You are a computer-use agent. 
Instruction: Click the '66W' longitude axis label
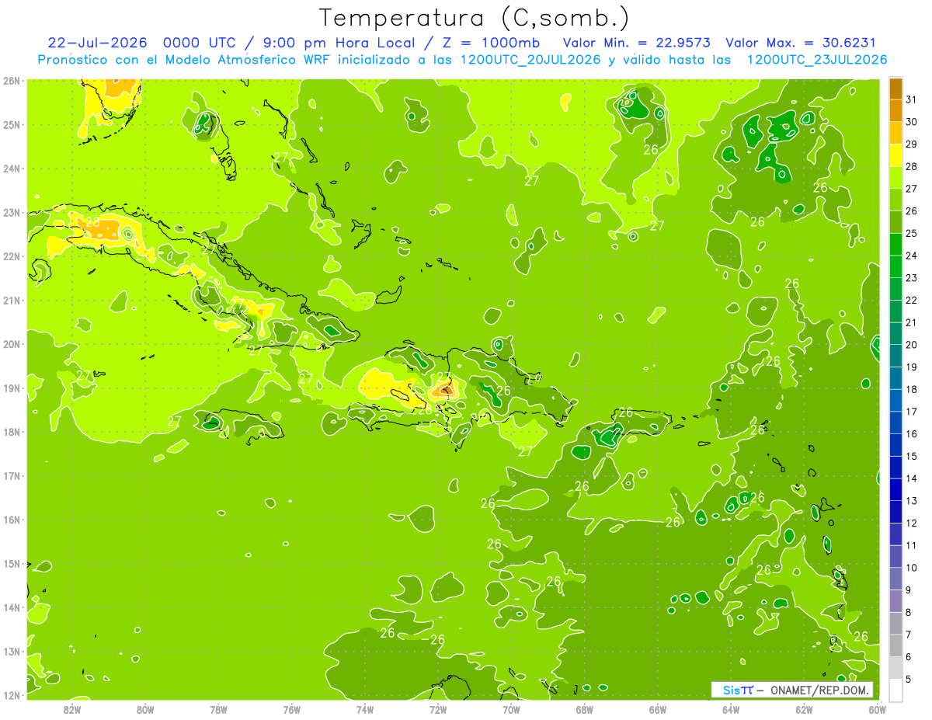(x=658, y=709)
